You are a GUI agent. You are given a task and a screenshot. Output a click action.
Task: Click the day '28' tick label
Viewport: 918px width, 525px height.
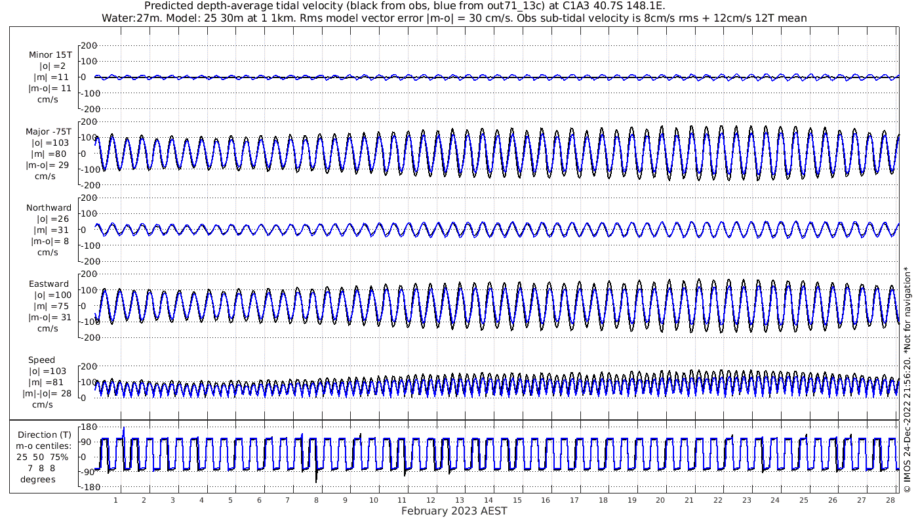pyautogui.click(x=890, y=500)
